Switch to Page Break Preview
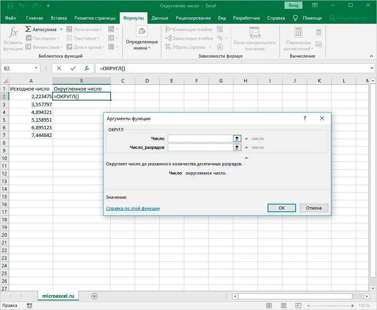Viewport: 377px width, 310px height. tap(298, 306)
